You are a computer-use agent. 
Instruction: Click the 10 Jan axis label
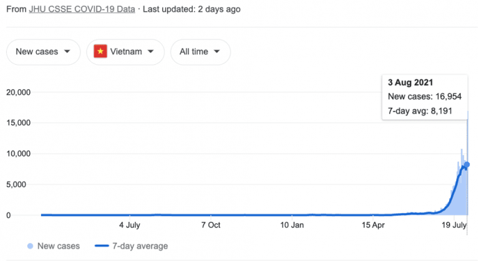click(292, 225)
